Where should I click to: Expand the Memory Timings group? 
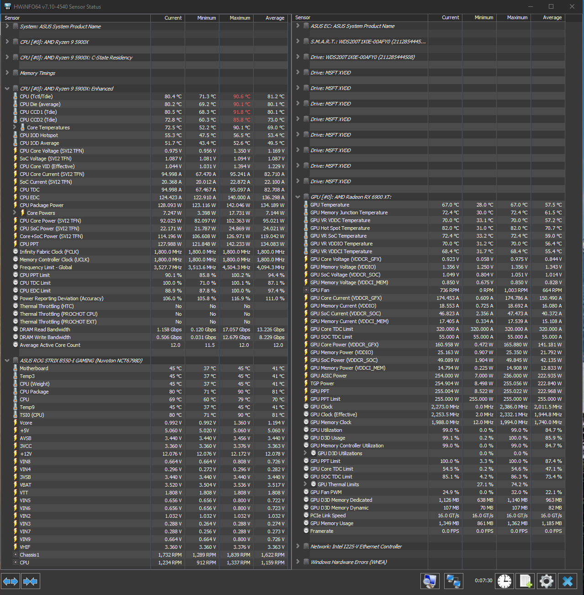click(x=7, y=73)
